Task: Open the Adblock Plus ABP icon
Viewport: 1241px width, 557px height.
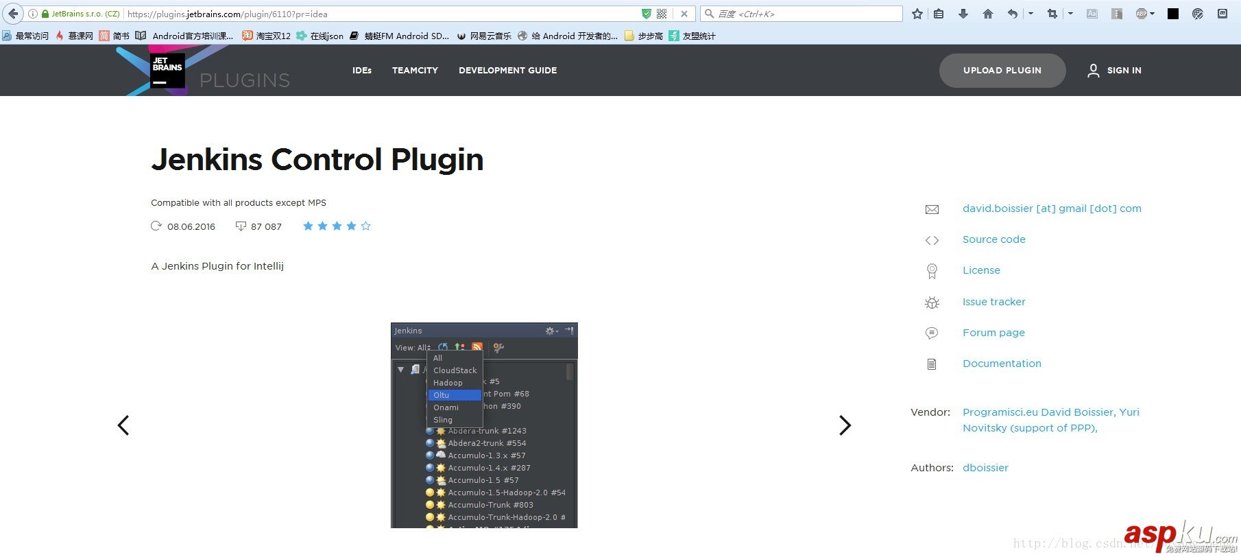Action: coord(1142,14)
